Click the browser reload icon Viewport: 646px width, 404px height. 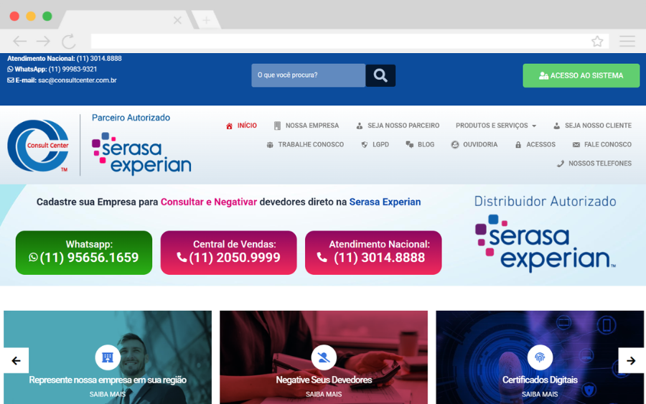69,41
